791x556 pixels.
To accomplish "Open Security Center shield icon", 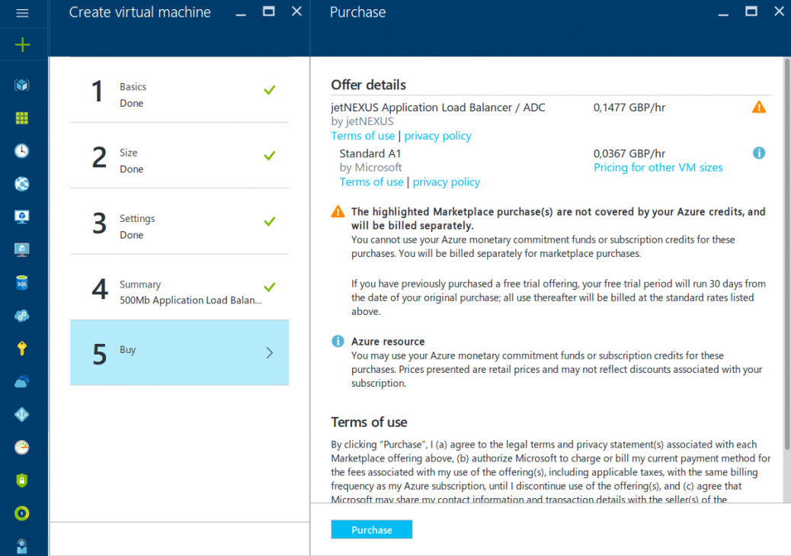I will 24,480.
